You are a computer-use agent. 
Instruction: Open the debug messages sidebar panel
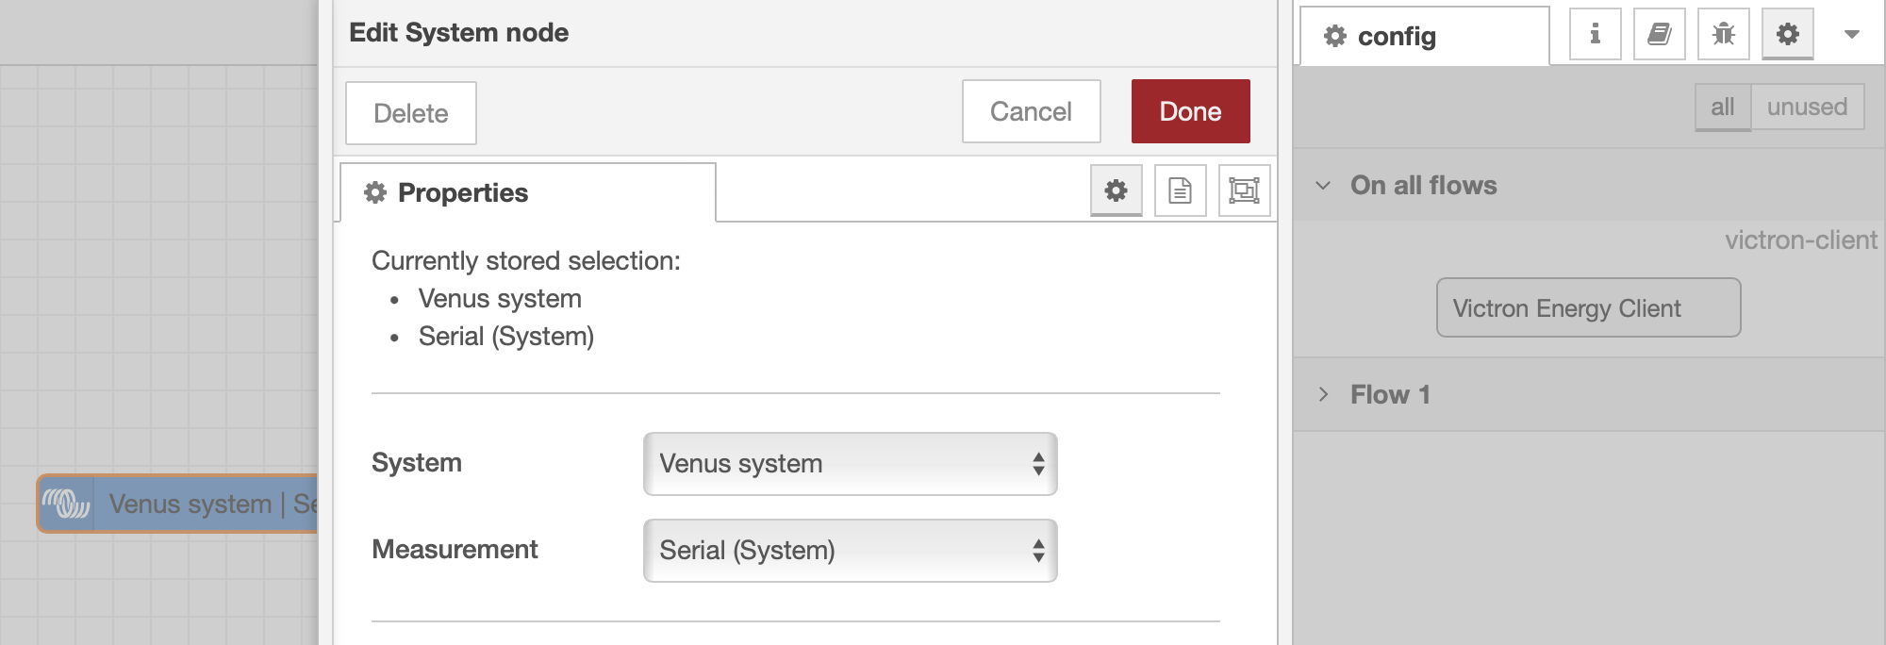click(1723, 34)
